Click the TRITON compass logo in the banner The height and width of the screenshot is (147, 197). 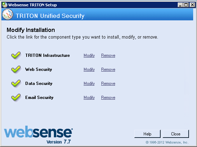pyautogui.click(x=8, y=14)
